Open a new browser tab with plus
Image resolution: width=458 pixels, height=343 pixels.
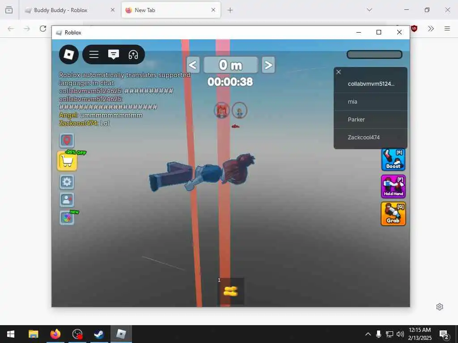coord(230,10)
